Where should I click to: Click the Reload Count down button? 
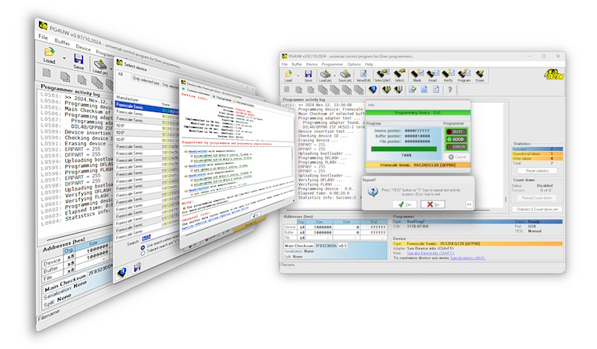[x=537, y=198]
